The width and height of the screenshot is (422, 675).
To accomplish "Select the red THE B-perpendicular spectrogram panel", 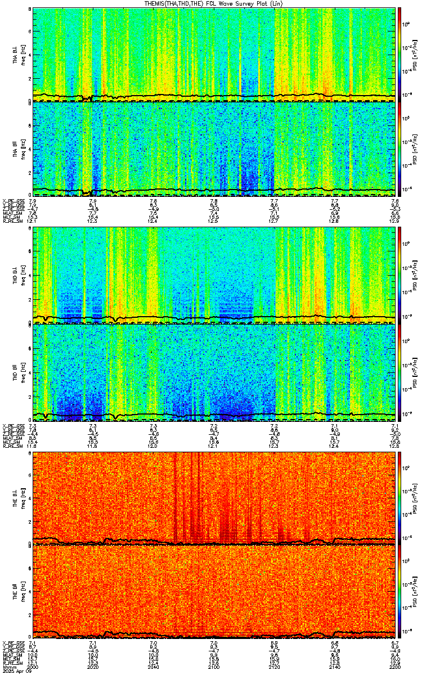I will (213, 498).
